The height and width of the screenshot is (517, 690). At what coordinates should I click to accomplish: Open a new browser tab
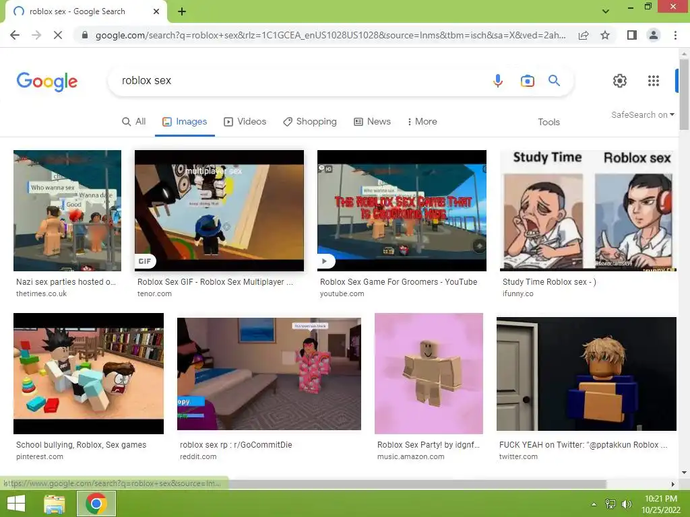pos(182,11)
